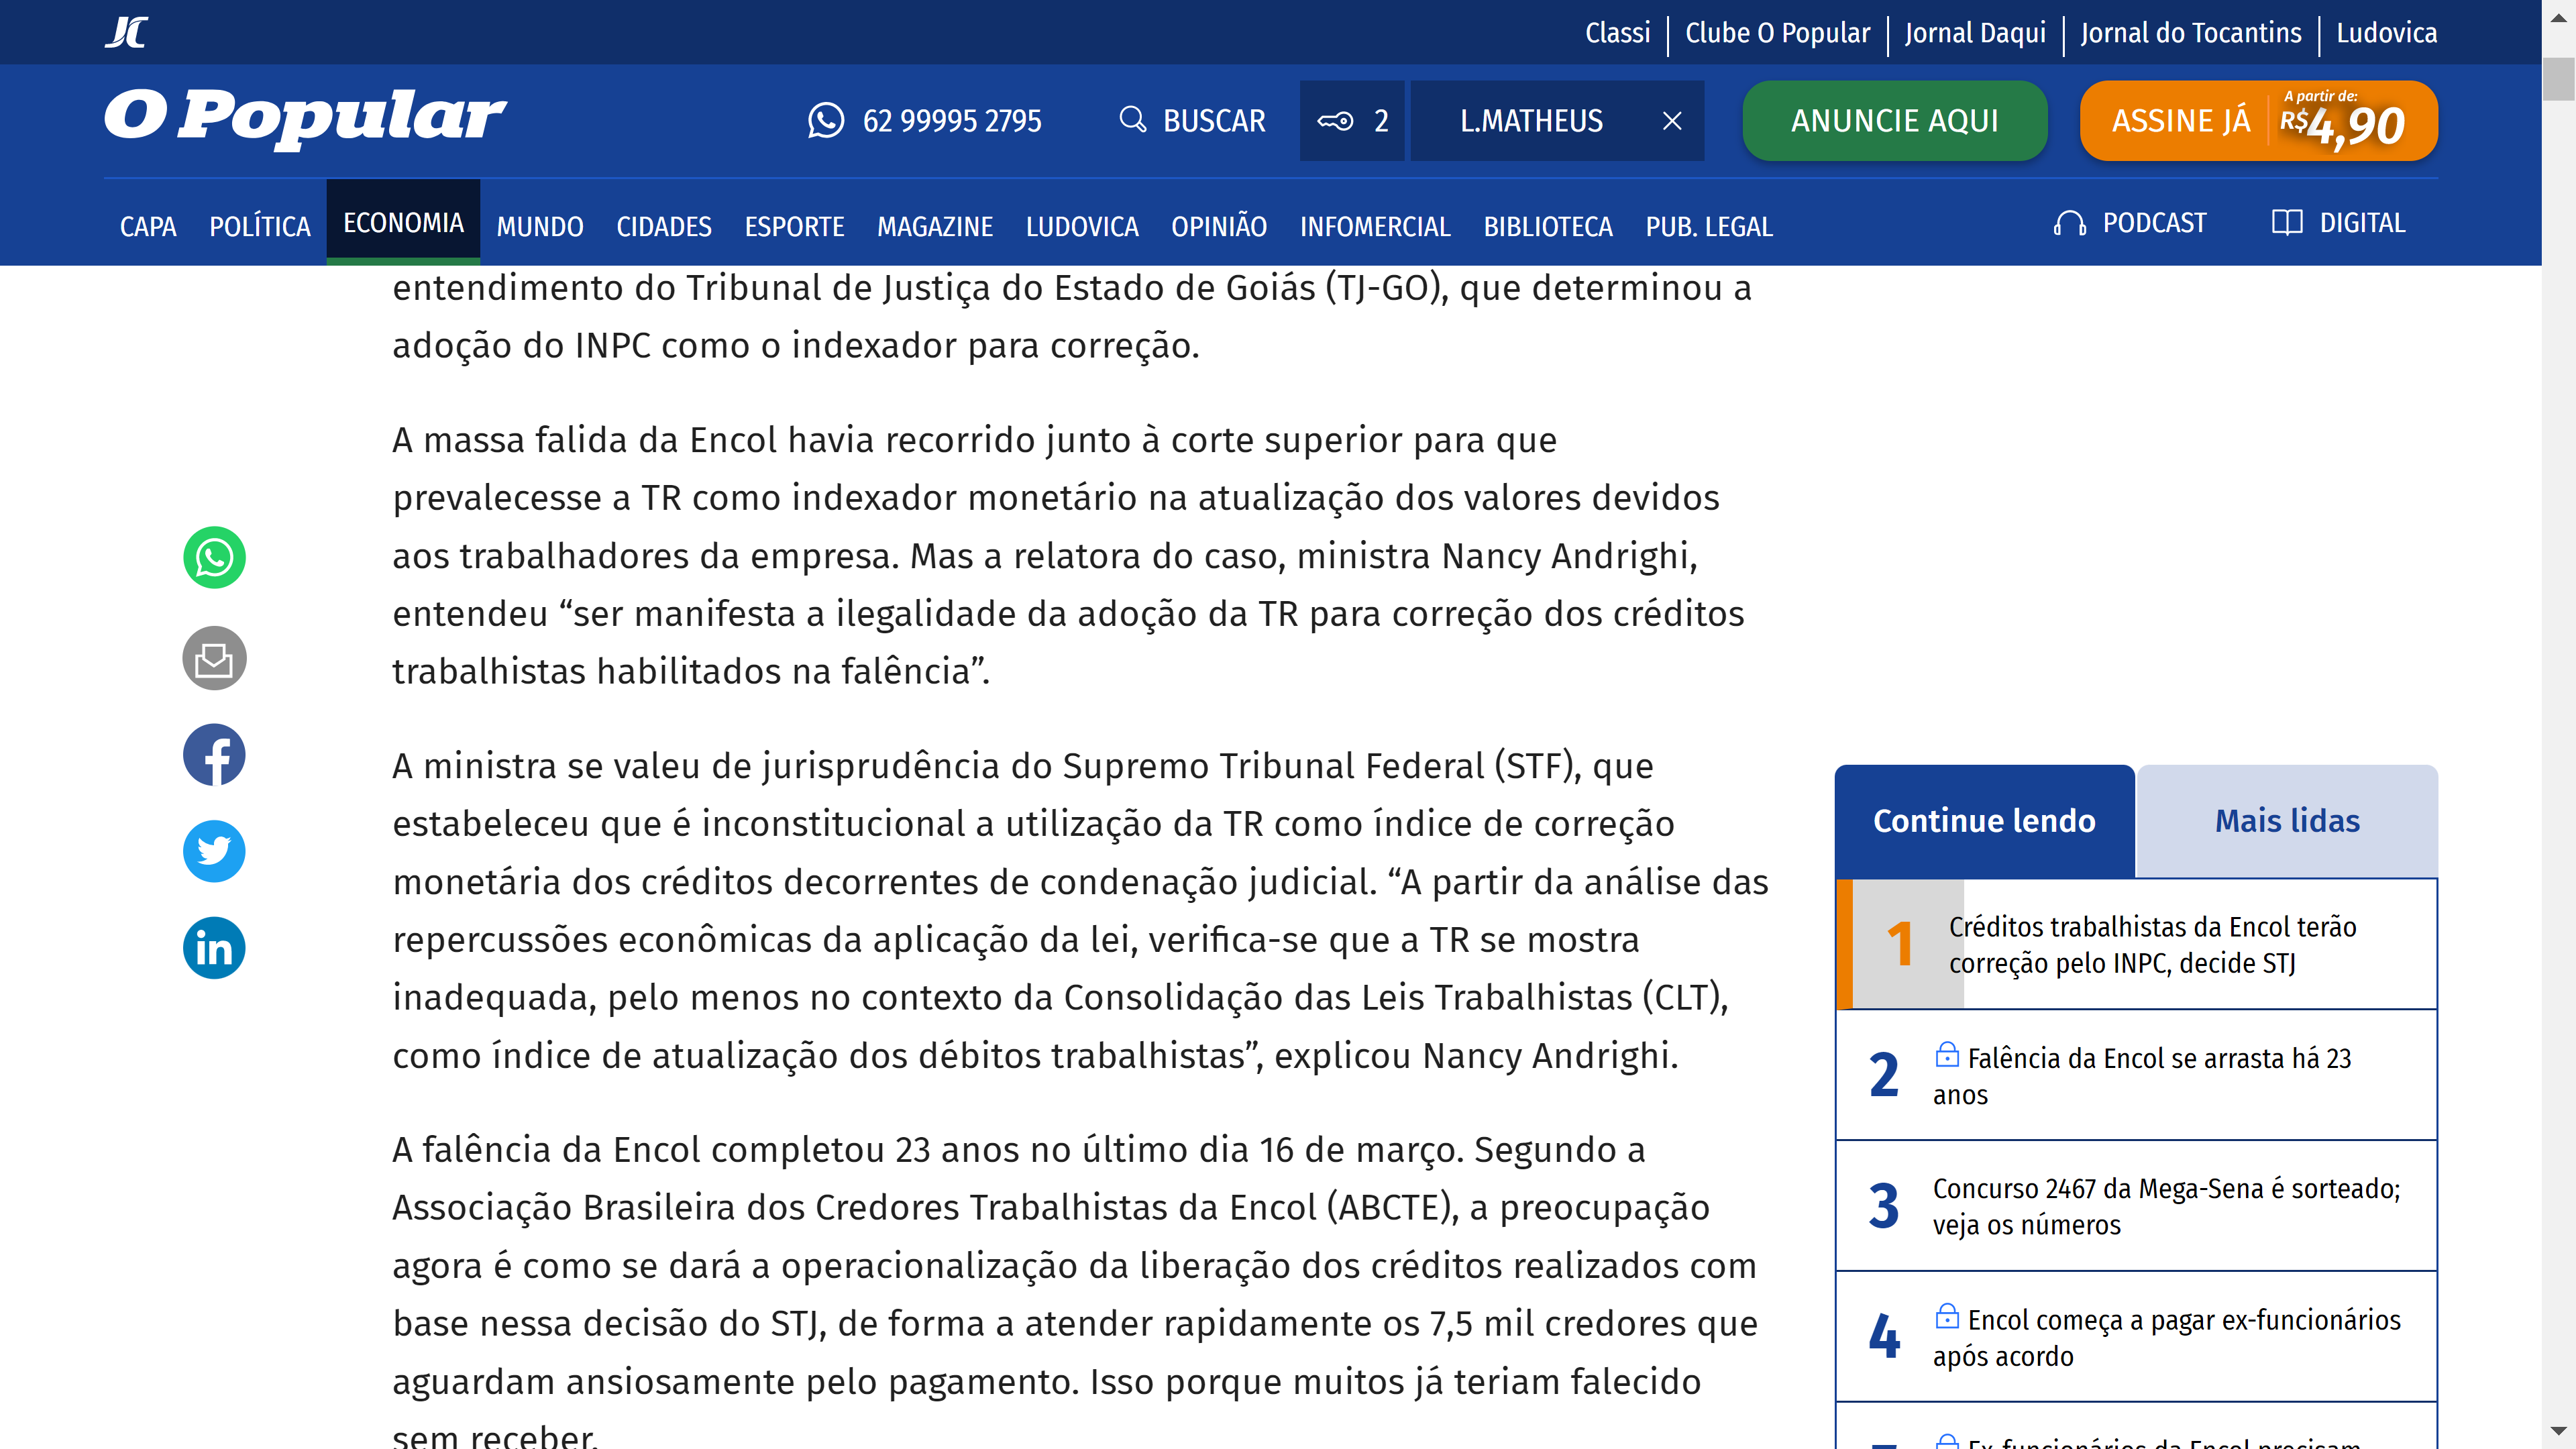Share article on Facebook
2576x1449 pixels.
[x=214, y=755]
